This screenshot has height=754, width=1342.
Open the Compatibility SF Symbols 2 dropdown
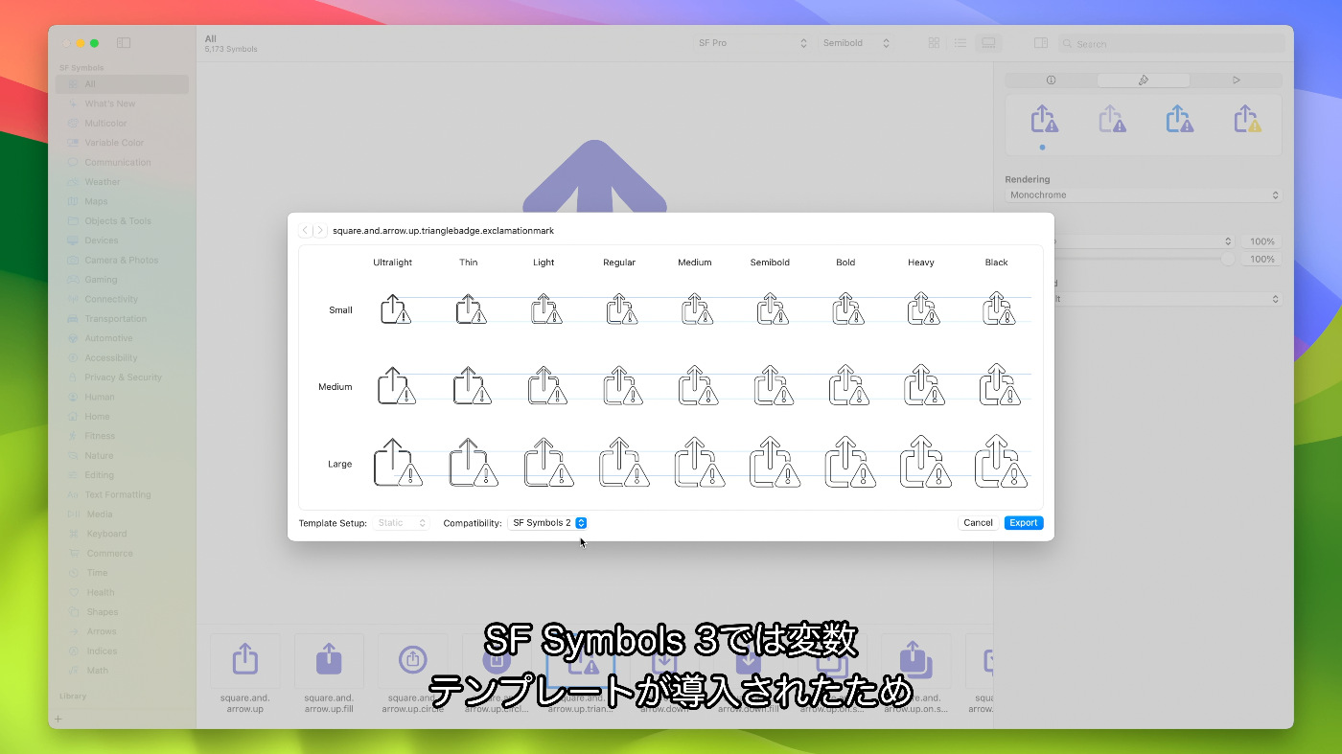tap(547, 523)
